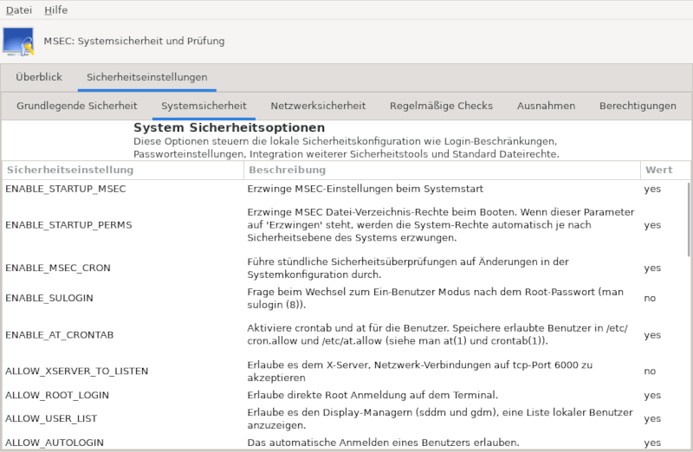Switch to the Überblick tab

39,77
